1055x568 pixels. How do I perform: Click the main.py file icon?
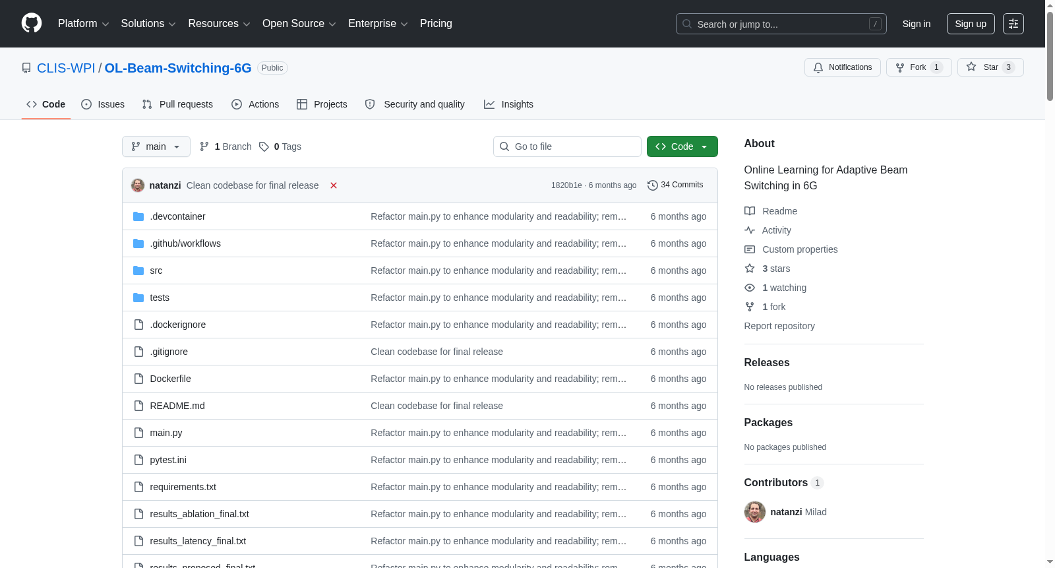(x=138, y=433)
